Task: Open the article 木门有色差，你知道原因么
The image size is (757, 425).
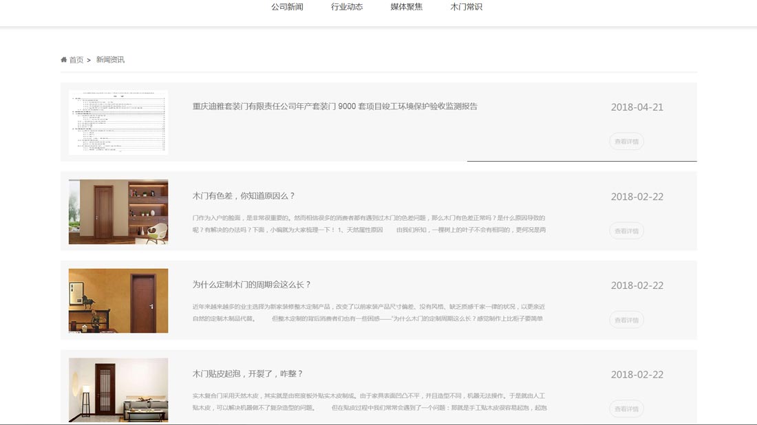Action: 244,196
